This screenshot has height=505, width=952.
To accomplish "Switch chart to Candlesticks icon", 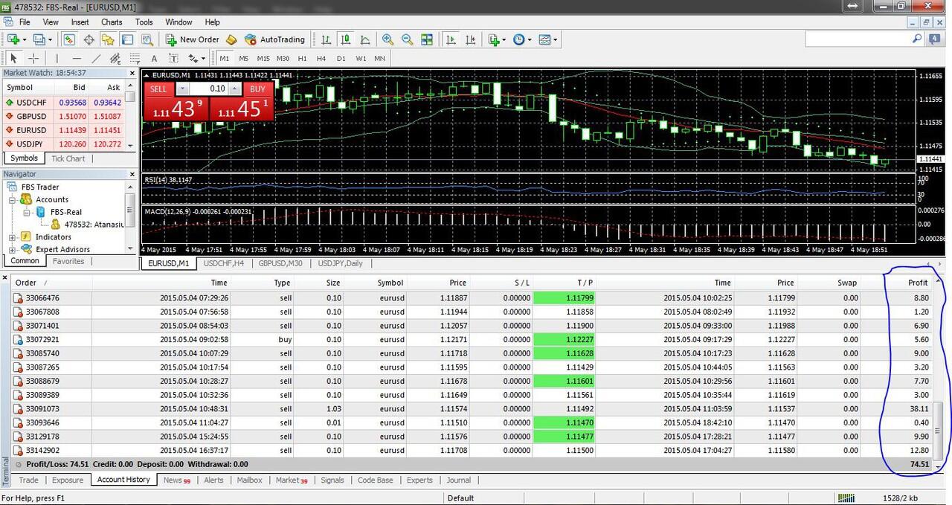I will (x=346, y=39).
